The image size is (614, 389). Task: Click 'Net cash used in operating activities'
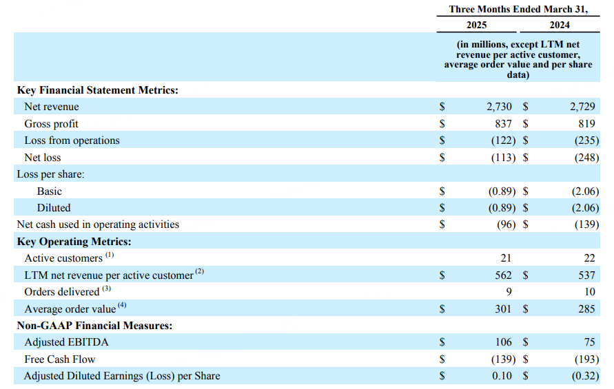point(98,224)
